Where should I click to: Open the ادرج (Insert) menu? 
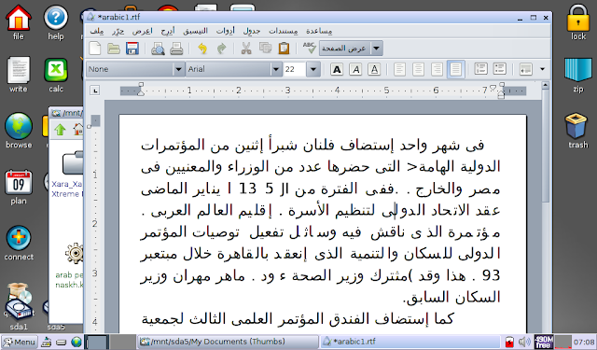click(x=168, y=31)
